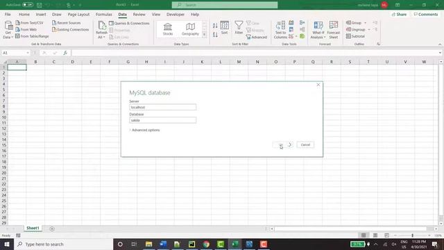Open the Name Box dropdown
Image resolution: width=444 pixels, height=250 pixels.
point(28,53)
